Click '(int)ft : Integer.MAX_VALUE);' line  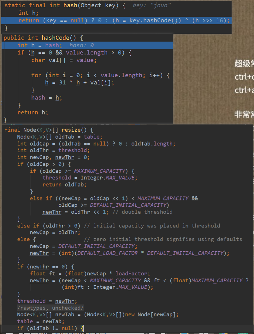point(108,287)
